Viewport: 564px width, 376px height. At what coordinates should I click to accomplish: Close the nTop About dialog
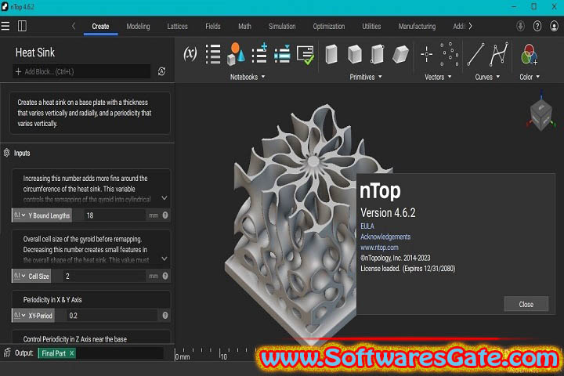click(x=526, y=305)
